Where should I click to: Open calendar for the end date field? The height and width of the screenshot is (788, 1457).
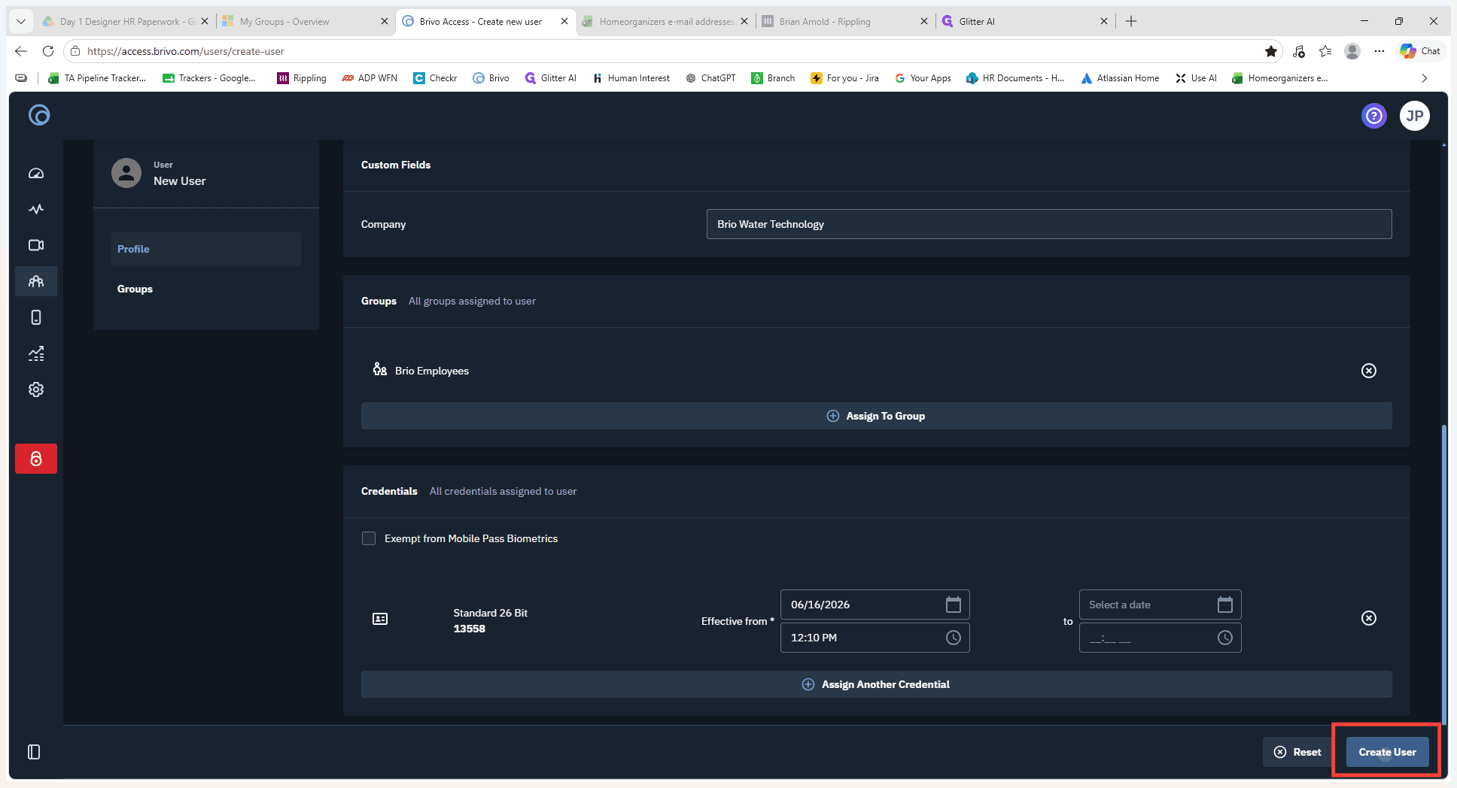[x=1225, y=605]
